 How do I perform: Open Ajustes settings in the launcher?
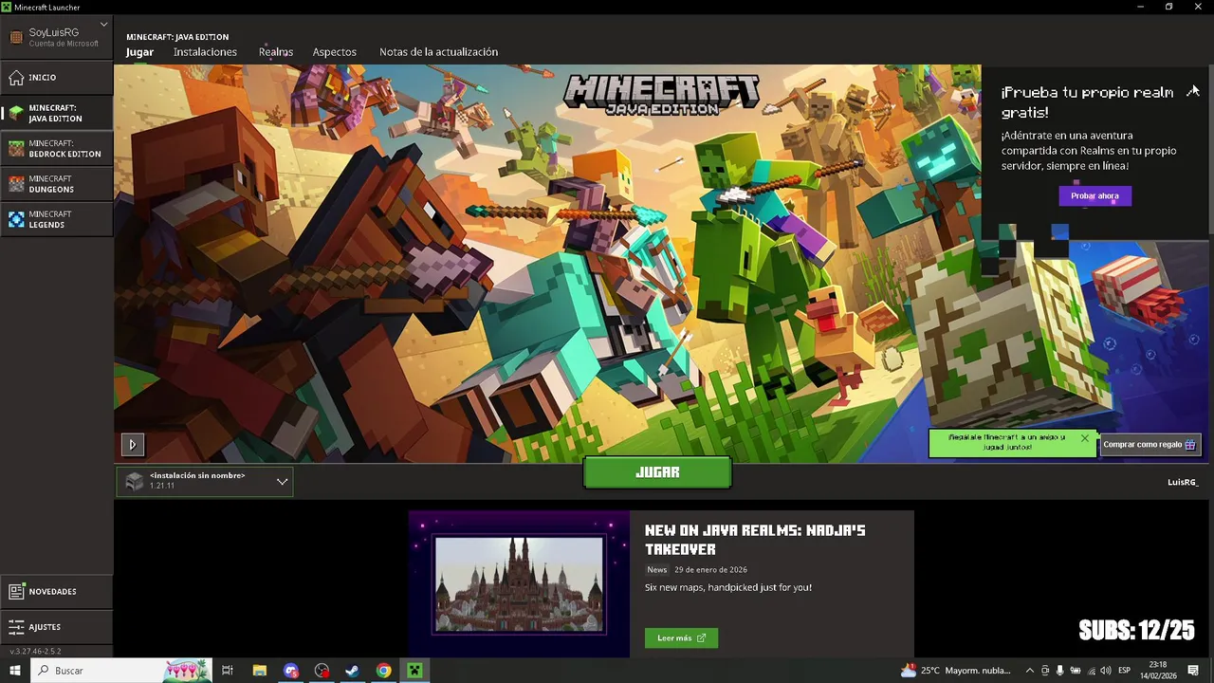coord(56,627)
